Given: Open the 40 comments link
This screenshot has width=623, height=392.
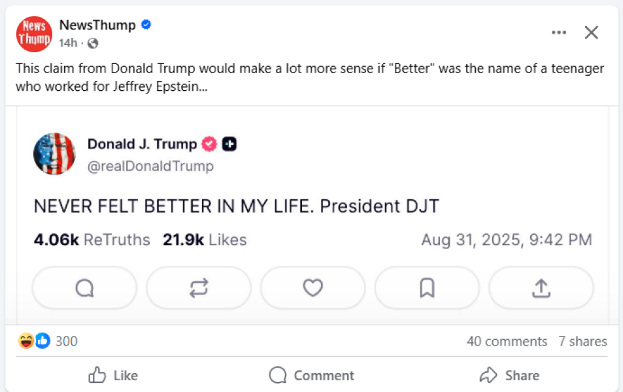Looking at the screenshot, I should pos(508,341).
